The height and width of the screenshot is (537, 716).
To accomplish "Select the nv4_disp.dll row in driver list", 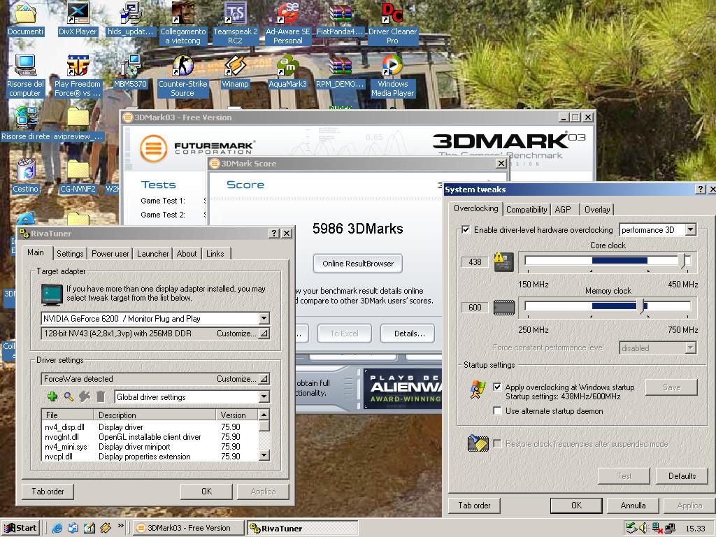I will point(150,427).
